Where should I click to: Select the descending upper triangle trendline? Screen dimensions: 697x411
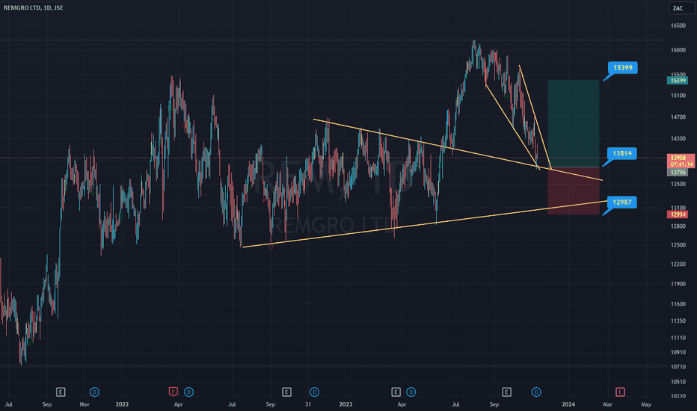(x=458, y=149)
